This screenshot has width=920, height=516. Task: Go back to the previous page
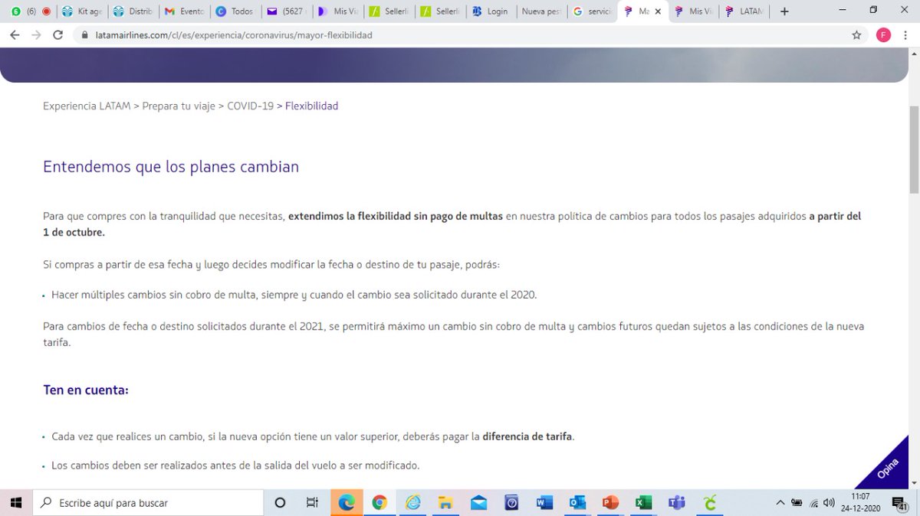[15, 35]
